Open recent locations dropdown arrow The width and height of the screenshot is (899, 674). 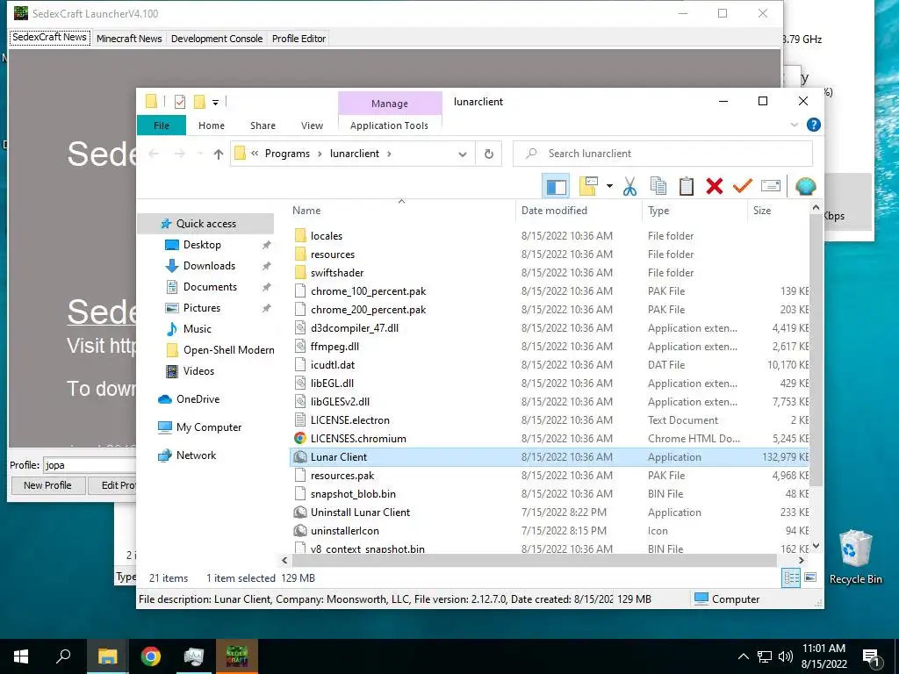(x=200, y=154)
